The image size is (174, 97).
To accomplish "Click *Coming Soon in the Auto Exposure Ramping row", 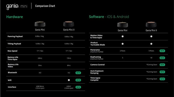I will [152, 72].
